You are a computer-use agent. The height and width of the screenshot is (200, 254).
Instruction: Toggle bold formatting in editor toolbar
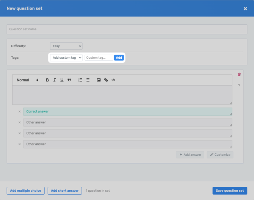point(47,80)
